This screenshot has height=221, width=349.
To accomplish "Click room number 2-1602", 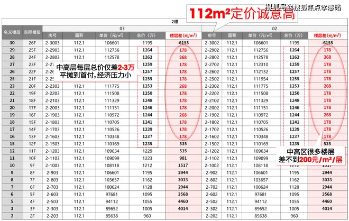I will 212,136.
